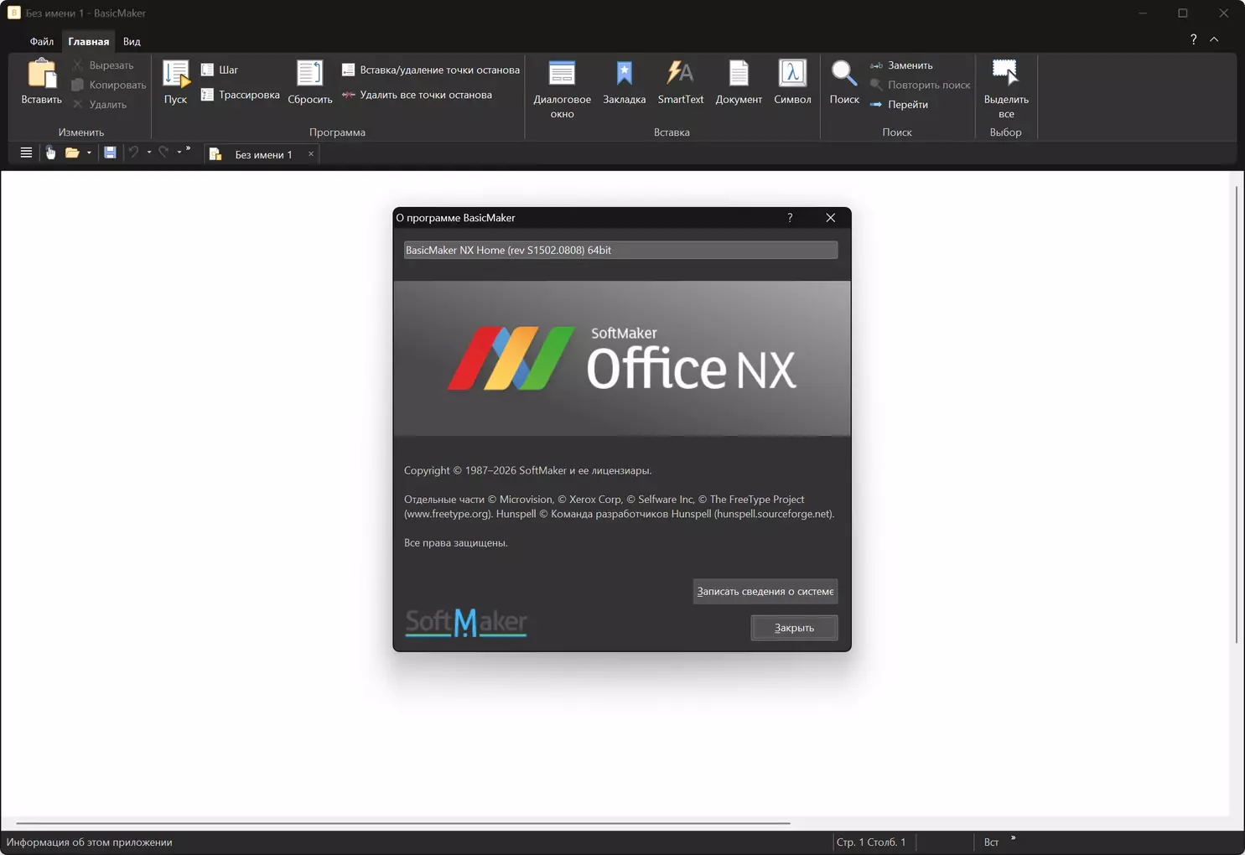The image size is (1245, 855).
Task: Toggle the Вст insert mode indicator
Action: tap(991, 842)
